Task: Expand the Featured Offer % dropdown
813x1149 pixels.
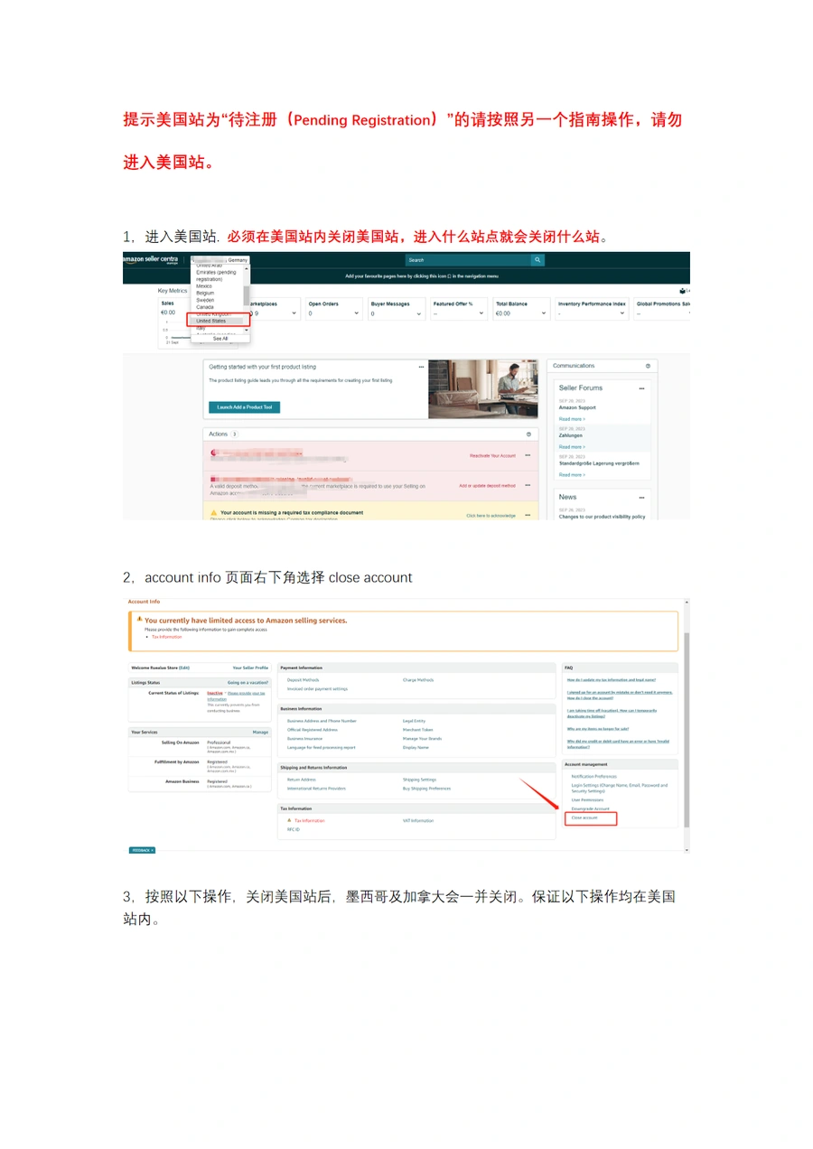Action: pyautogui.click(x=481, y=313)
